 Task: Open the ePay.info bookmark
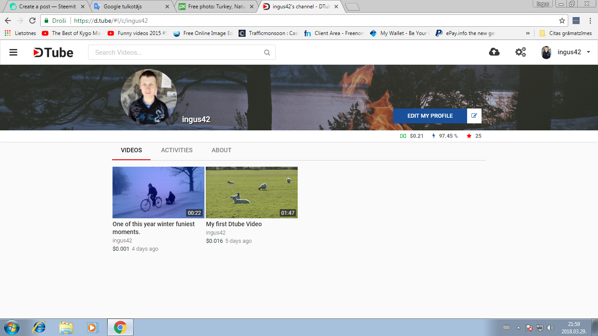click(465, 33)
